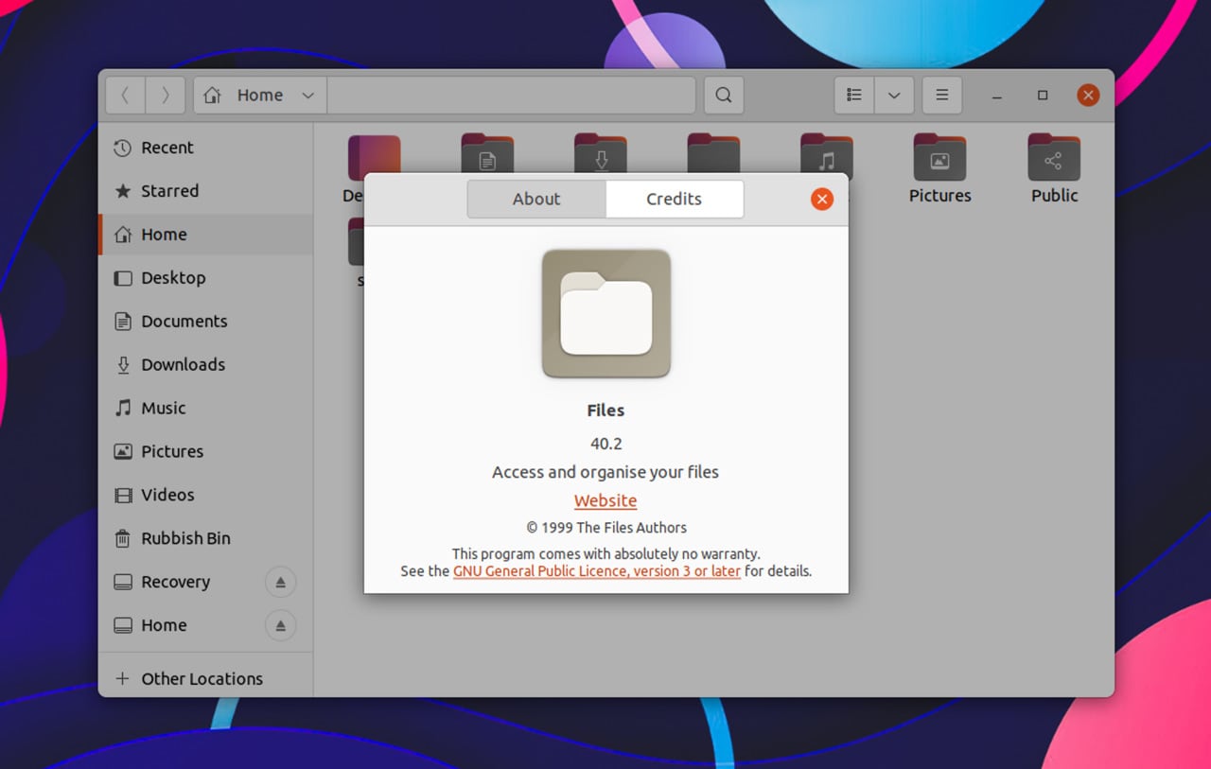This screenshot has width=1211, height=769.
Task: Select the Documents folder with page icon
Action: [x=487, y=153]
